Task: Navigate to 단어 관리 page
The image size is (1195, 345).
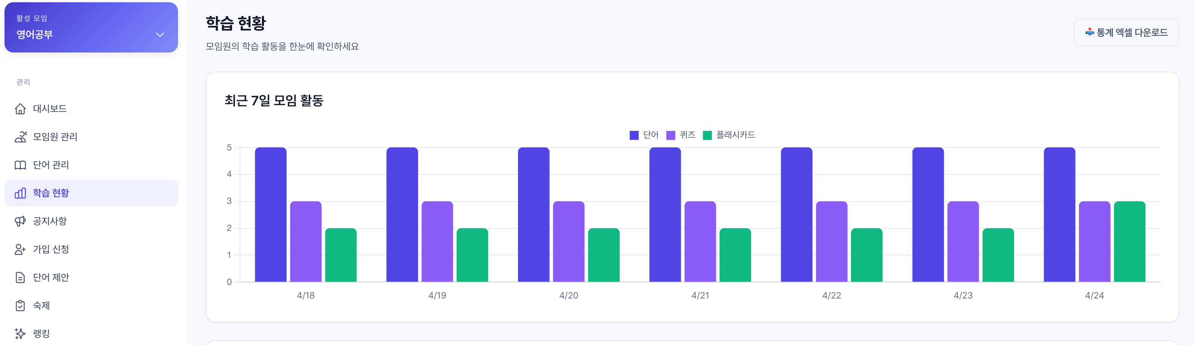Action: tap(91, 165)
